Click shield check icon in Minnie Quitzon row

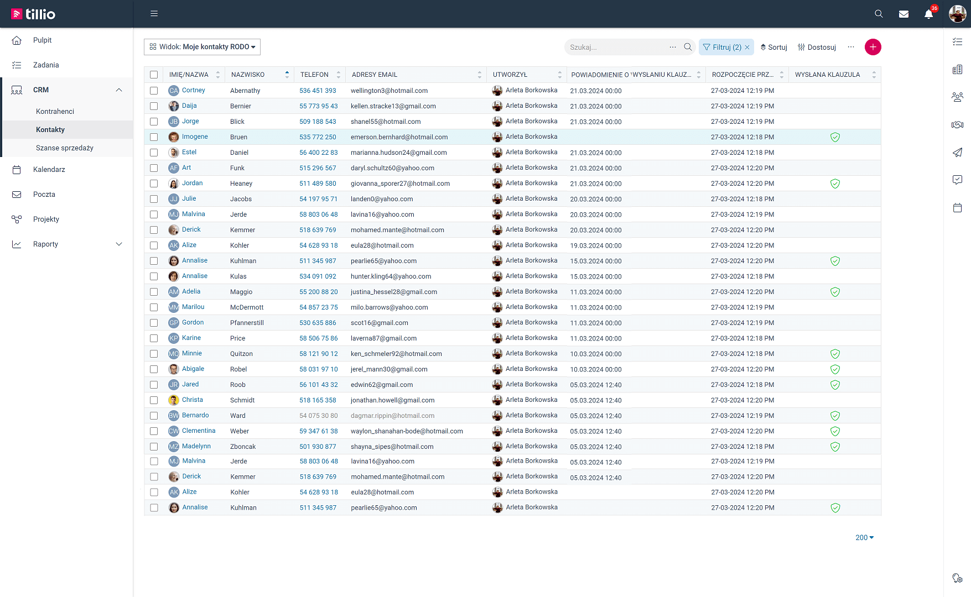[x=835, y=354]
